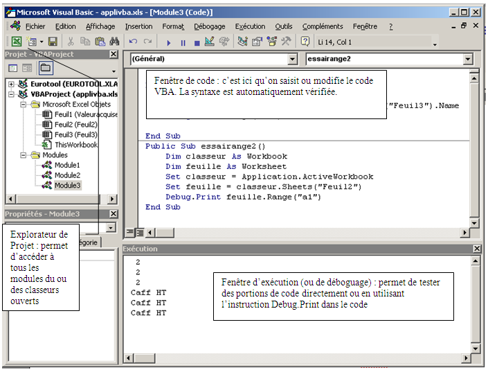Screen dimensions: 488x372
Task: Open the Outils menu
Action: [284, 26]
